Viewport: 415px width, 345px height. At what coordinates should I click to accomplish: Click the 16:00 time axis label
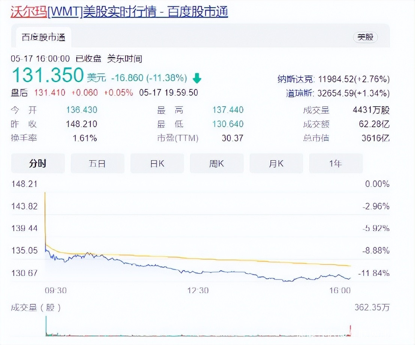340,290
